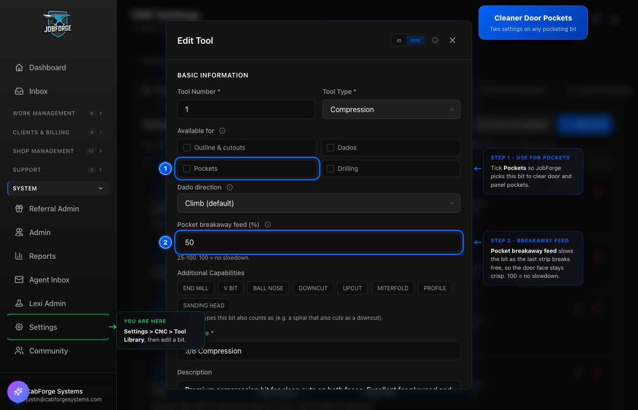The image size is (638, 410).
Task: Click the Reports chart icon
Action: pos(19,256)
